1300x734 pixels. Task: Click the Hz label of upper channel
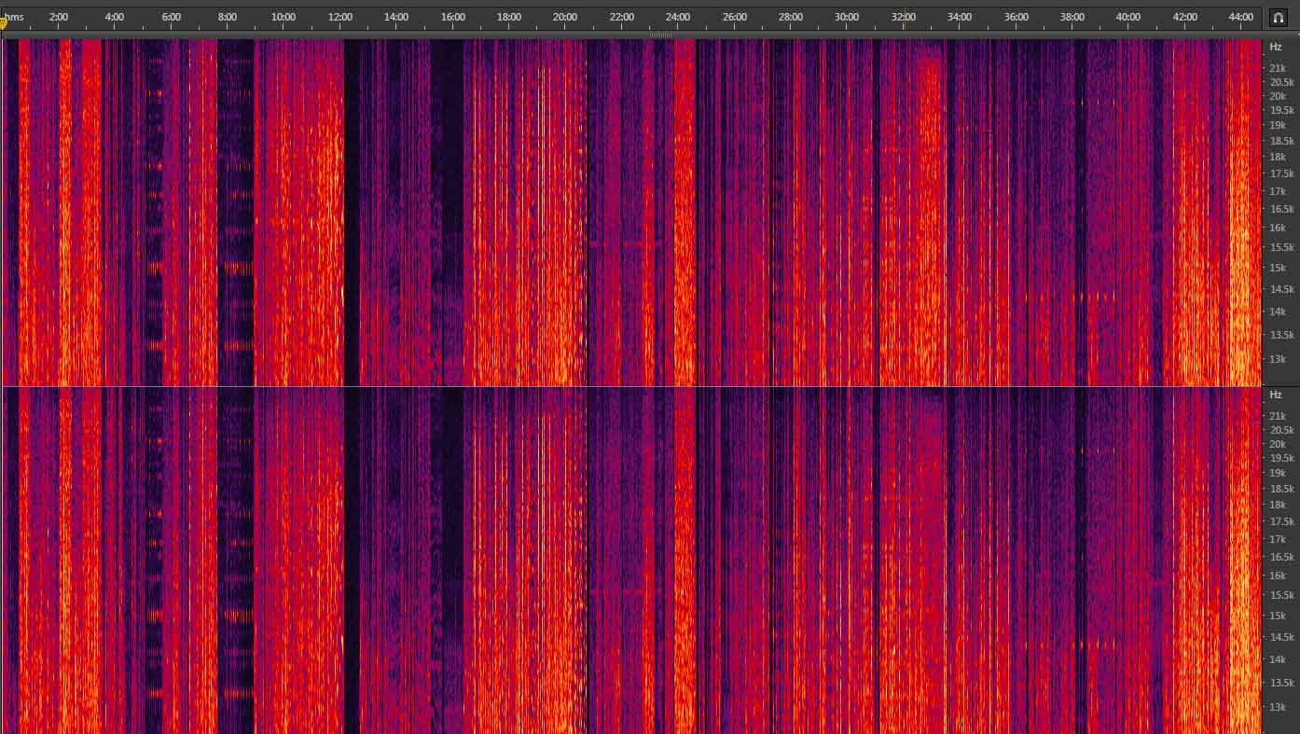(x=1276, y=47)
